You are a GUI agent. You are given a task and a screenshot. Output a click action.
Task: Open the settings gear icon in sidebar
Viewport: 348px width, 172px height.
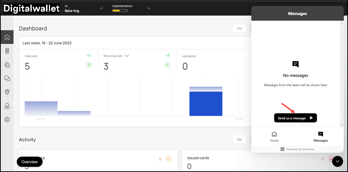(7, 119)
